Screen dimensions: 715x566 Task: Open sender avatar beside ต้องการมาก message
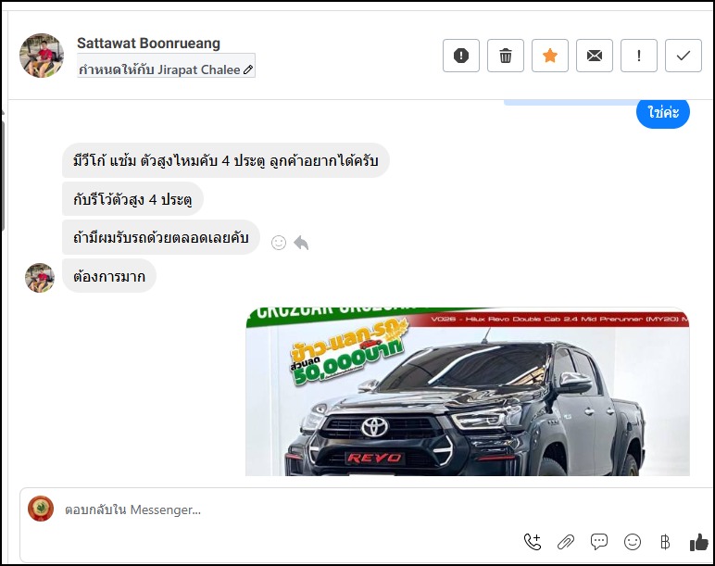(40, 277)
